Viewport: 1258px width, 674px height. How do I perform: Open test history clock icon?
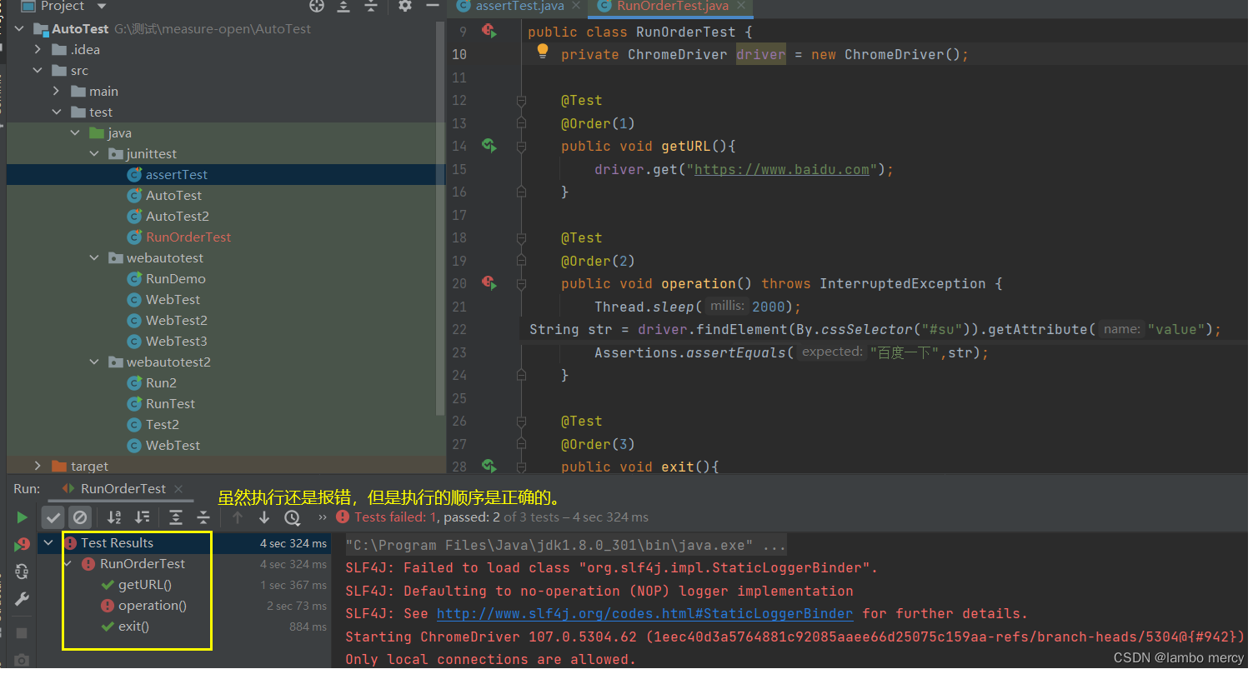(292, 517)
